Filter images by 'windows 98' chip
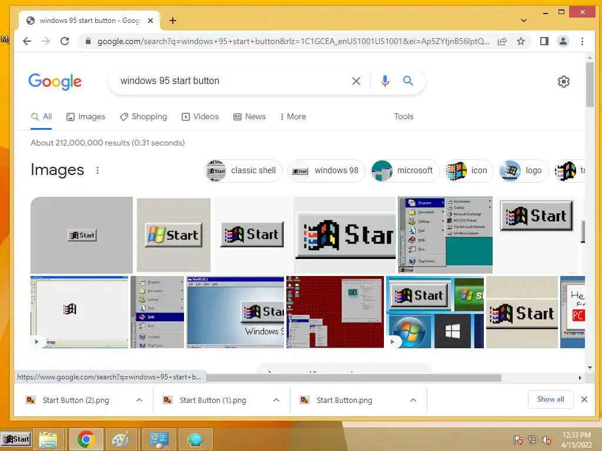 tap(326, 171)
